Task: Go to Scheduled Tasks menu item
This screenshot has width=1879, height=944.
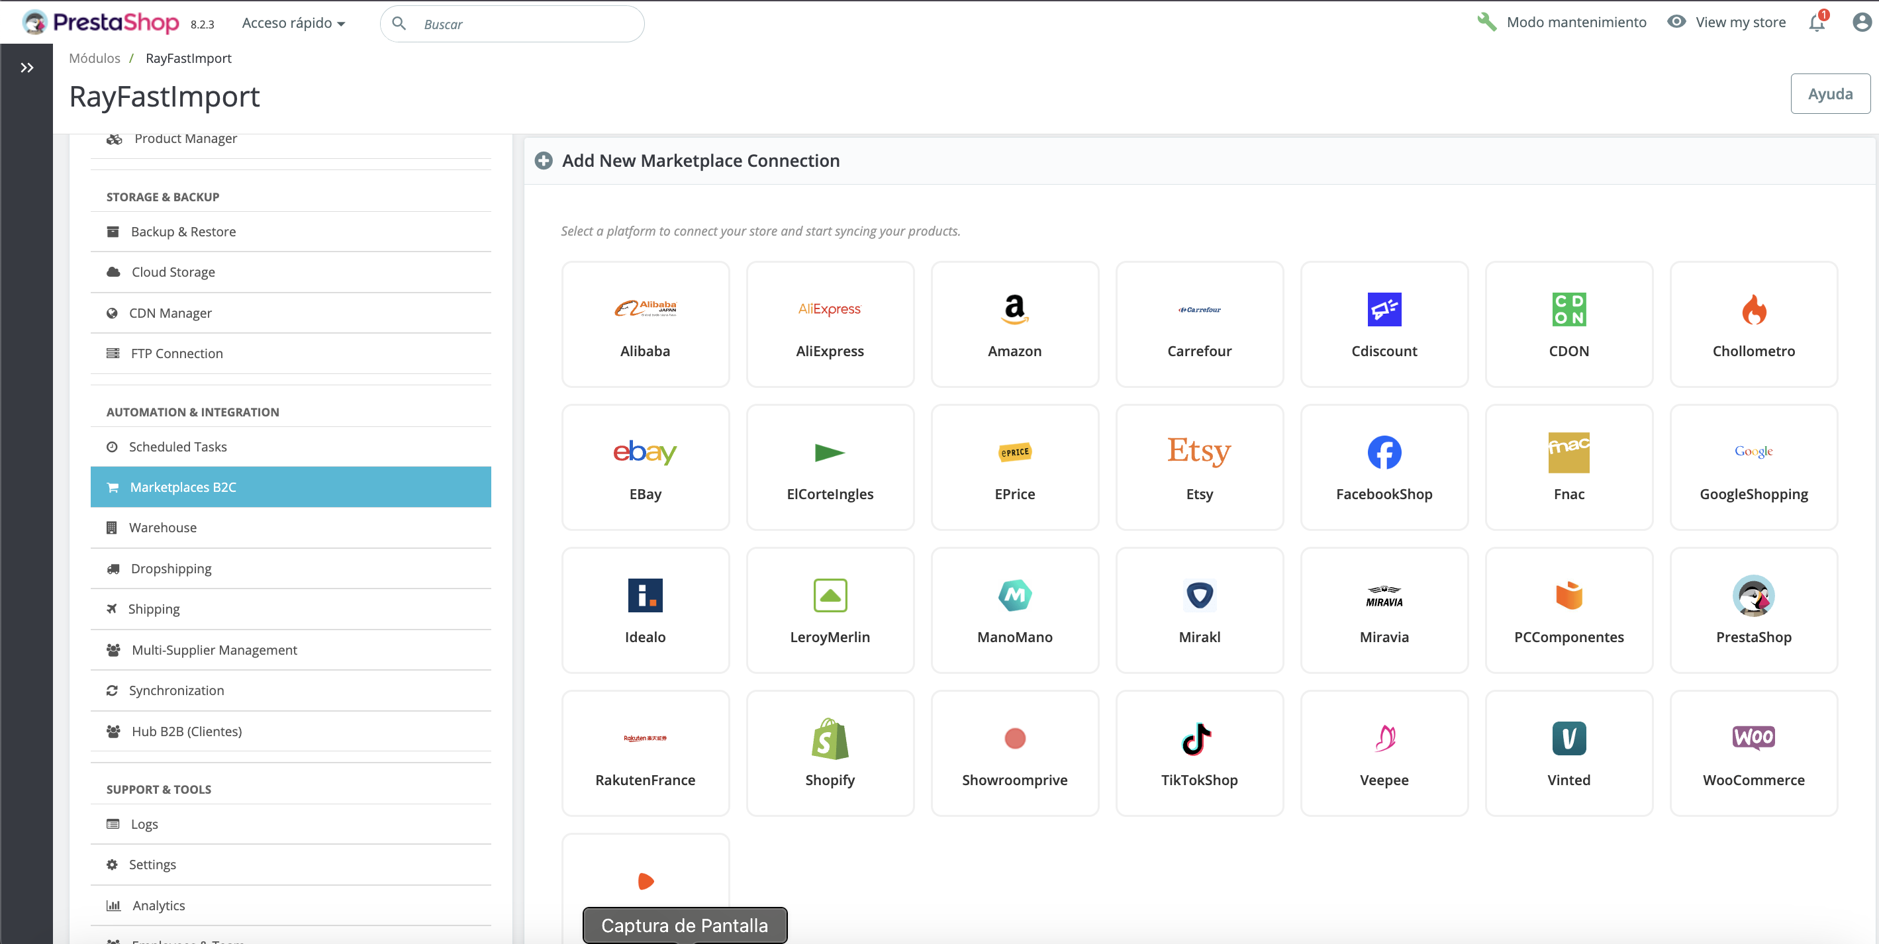Action: click(178, 446)
